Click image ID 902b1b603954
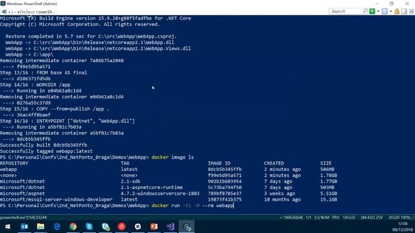This screenshot has width=415, height=233. coord(225,181)
